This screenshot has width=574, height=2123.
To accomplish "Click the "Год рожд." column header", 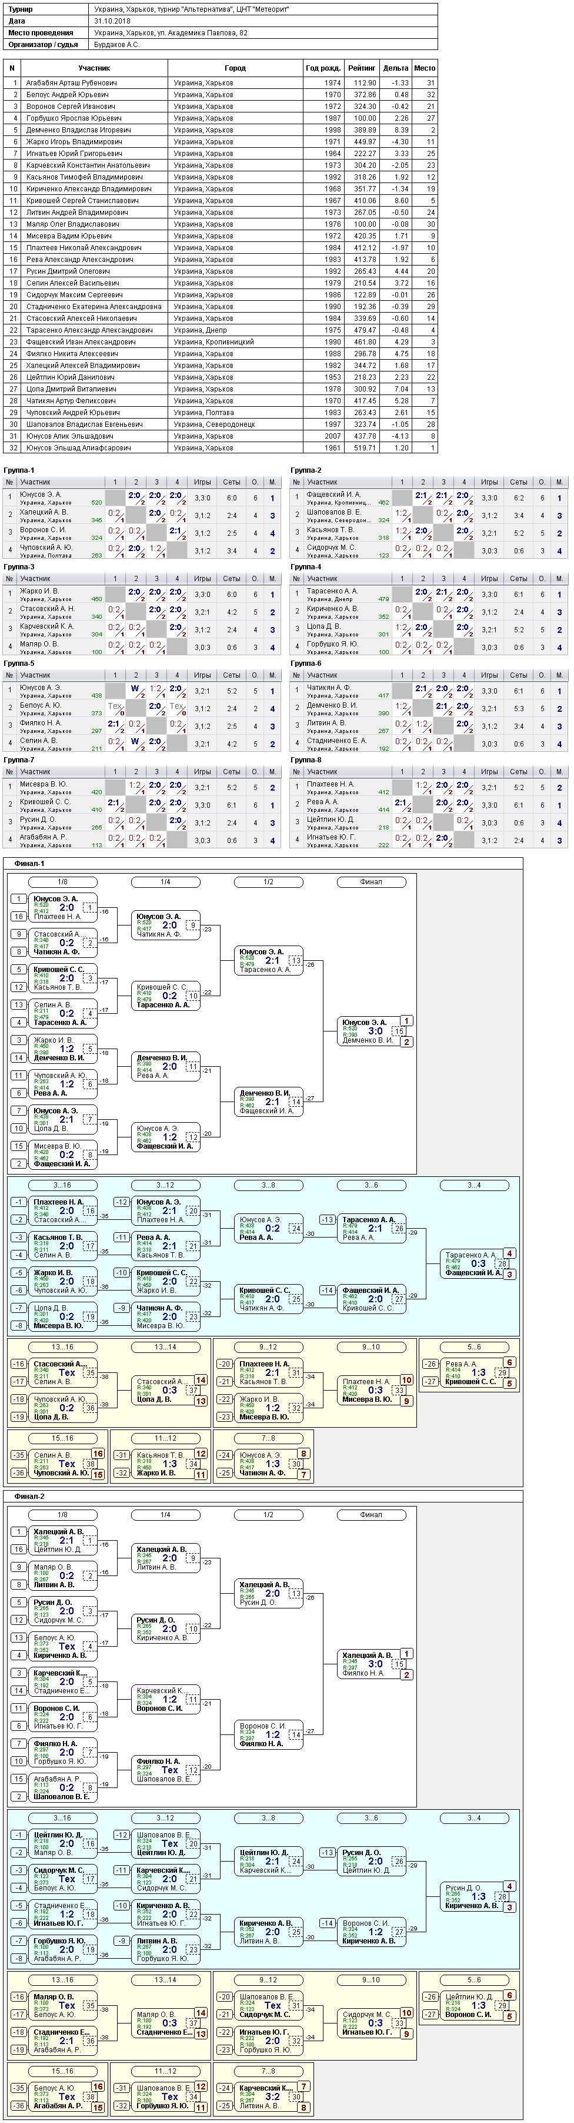I will coord(323,68).
